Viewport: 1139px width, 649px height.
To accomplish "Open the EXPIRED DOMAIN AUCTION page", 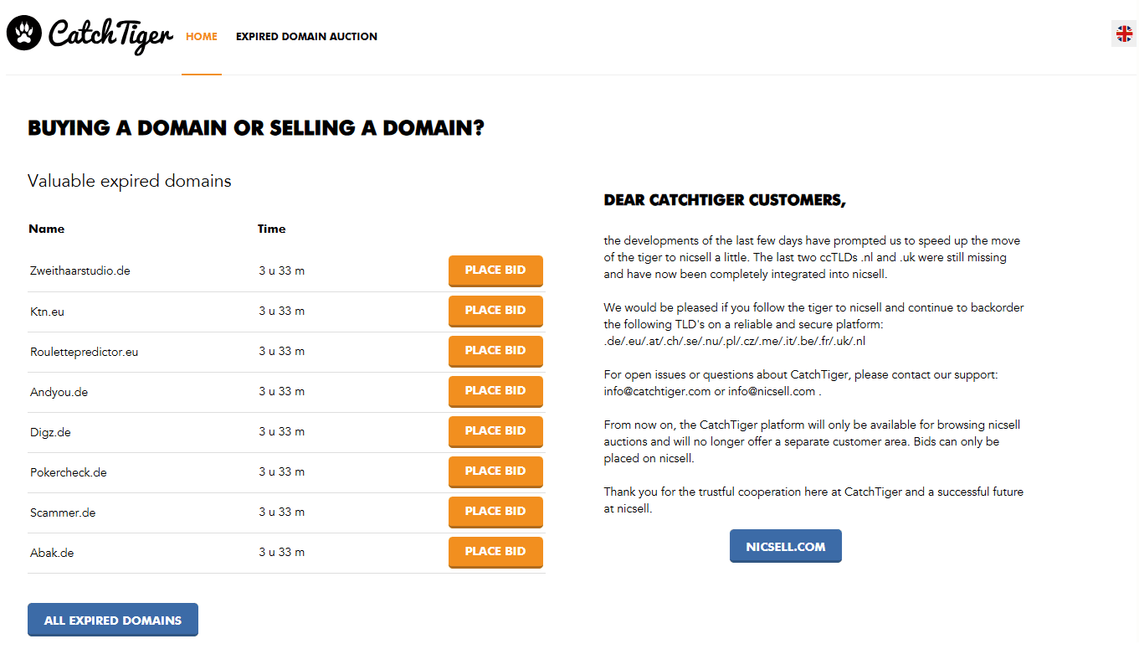I will pos(306,37).
